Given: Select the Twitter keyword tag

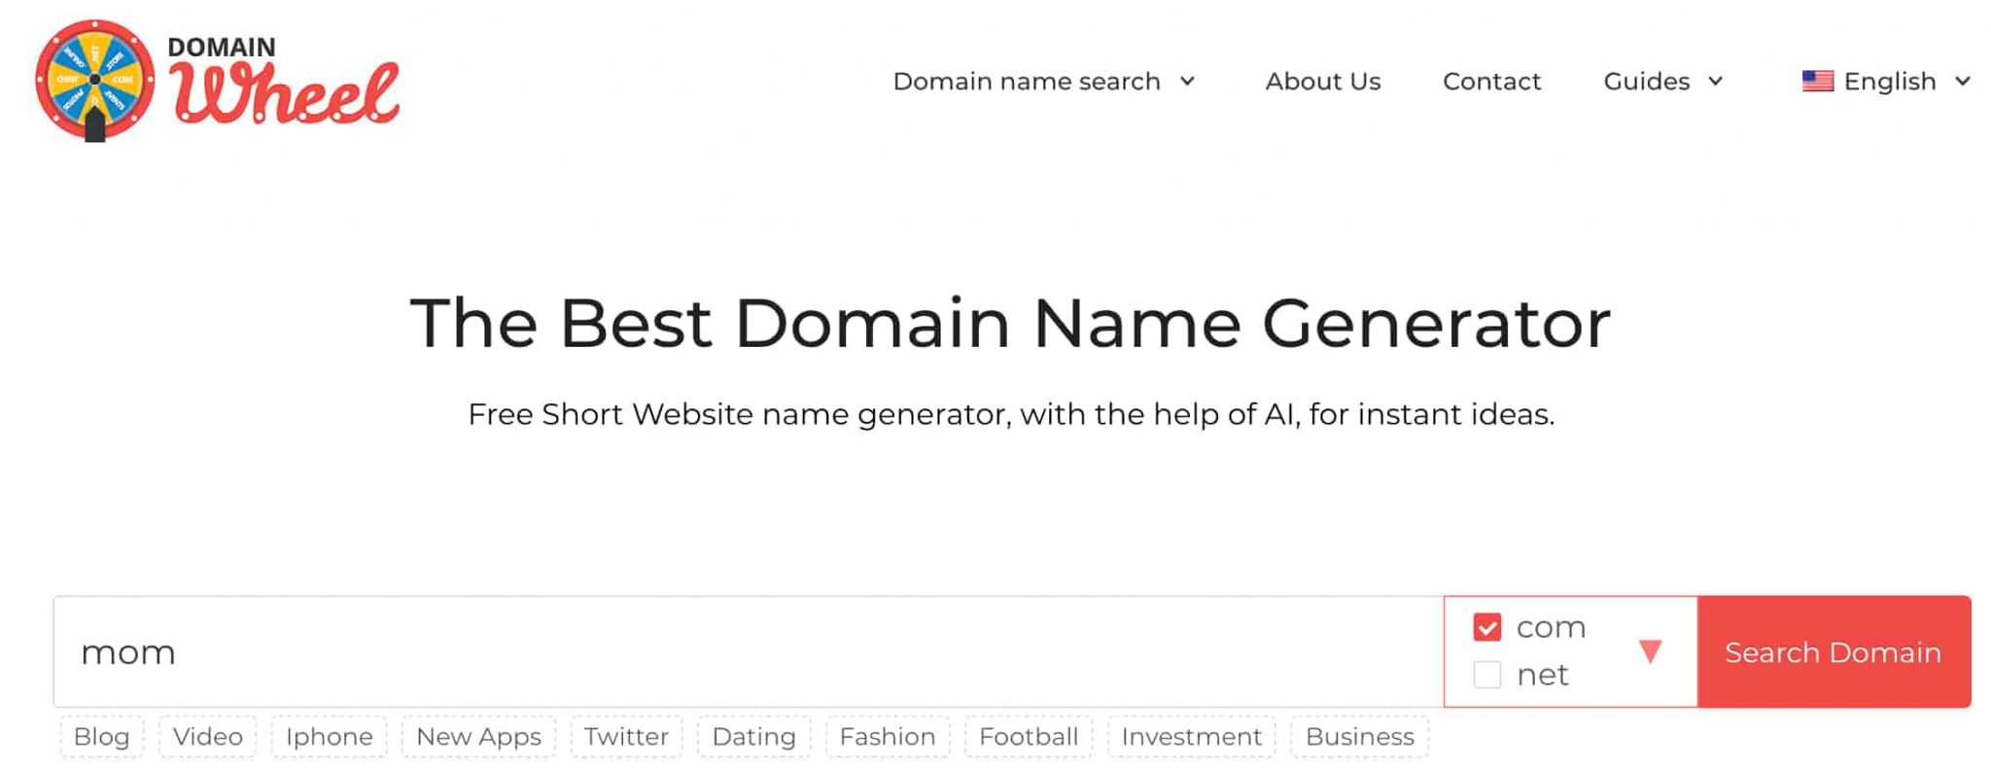Looking at the screenshot, I should (x=626, y=737).
